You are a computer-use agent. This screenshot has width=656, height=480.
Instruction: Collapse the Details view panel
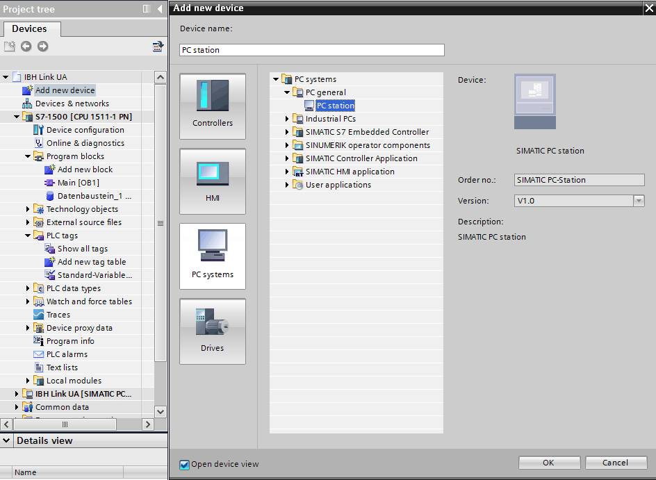tap(7, 441)
